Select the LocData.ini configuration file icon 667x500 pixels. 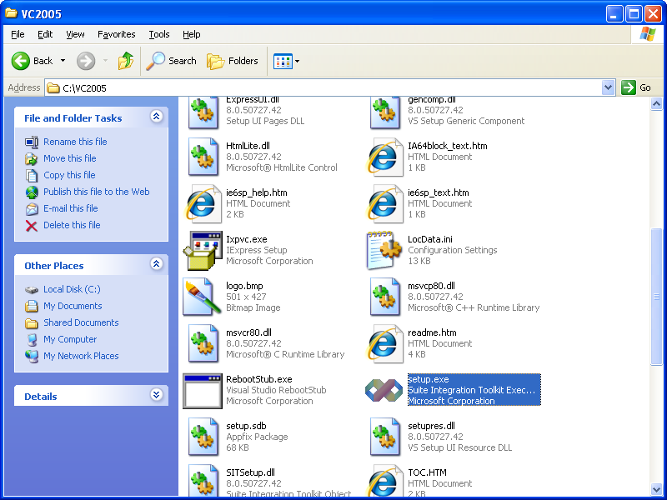[384, 250]
